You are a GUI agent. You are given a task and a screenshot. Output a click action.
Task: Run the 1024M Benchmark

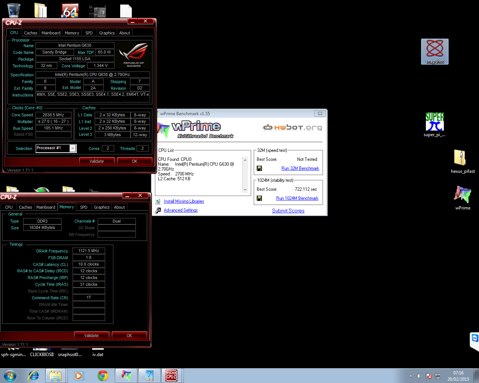click(x=297, y=198)
